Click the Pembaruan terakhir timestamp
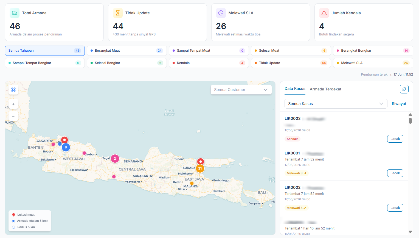 click(403, 74)
